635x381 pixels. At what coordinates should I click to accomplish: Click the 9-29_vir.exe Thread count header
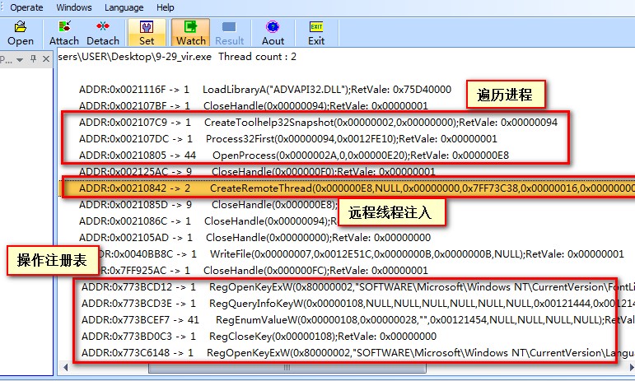177,57
